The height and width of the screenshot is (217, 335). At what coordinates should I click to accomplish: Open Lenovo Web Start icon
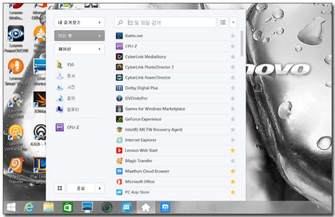(x=119, y=150)
